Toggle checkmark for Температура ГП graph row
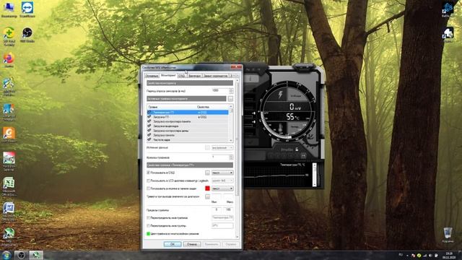This screenshot has height=260, width=462. click(x=149, y=113)
